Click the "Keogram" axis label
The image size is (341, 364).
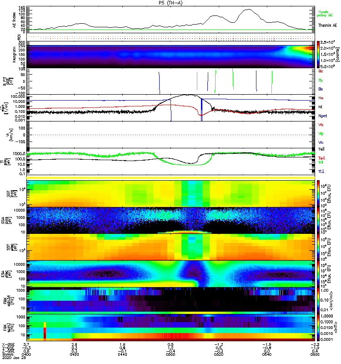point(14,55)
